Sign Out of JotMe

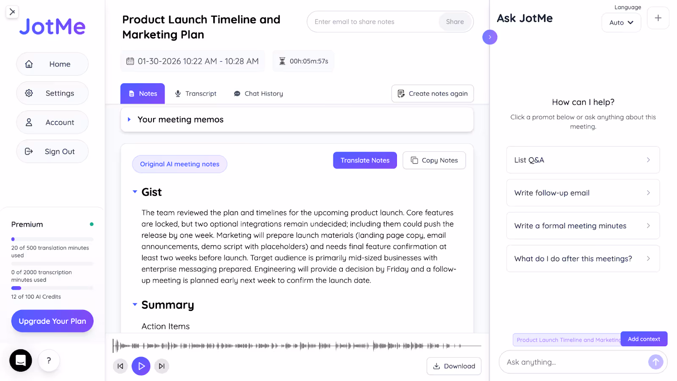[52, 151]
